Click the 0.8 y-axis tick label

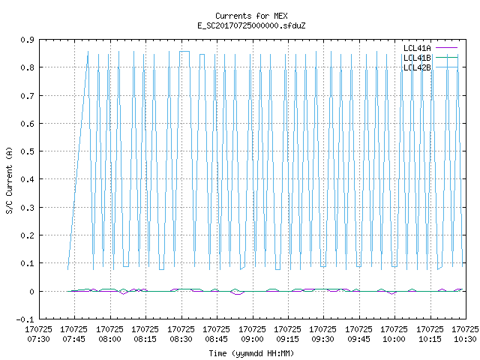[x=27, y=67]
